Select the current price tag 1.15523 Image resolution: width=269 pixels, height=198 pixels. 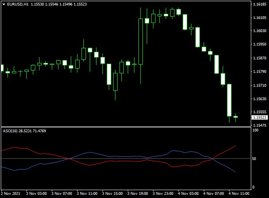click(260, 118)
